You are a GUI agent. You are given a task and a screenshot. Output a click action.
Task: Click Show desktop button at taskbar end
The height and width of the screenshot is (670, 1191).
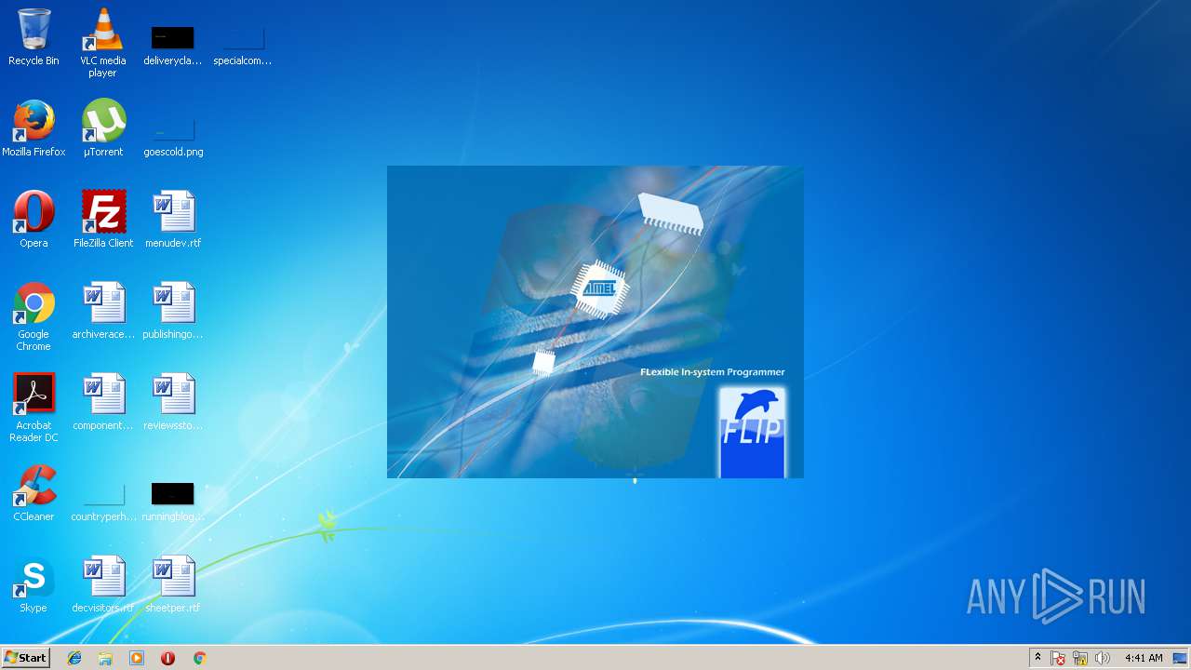click(x=1181, y=658)
